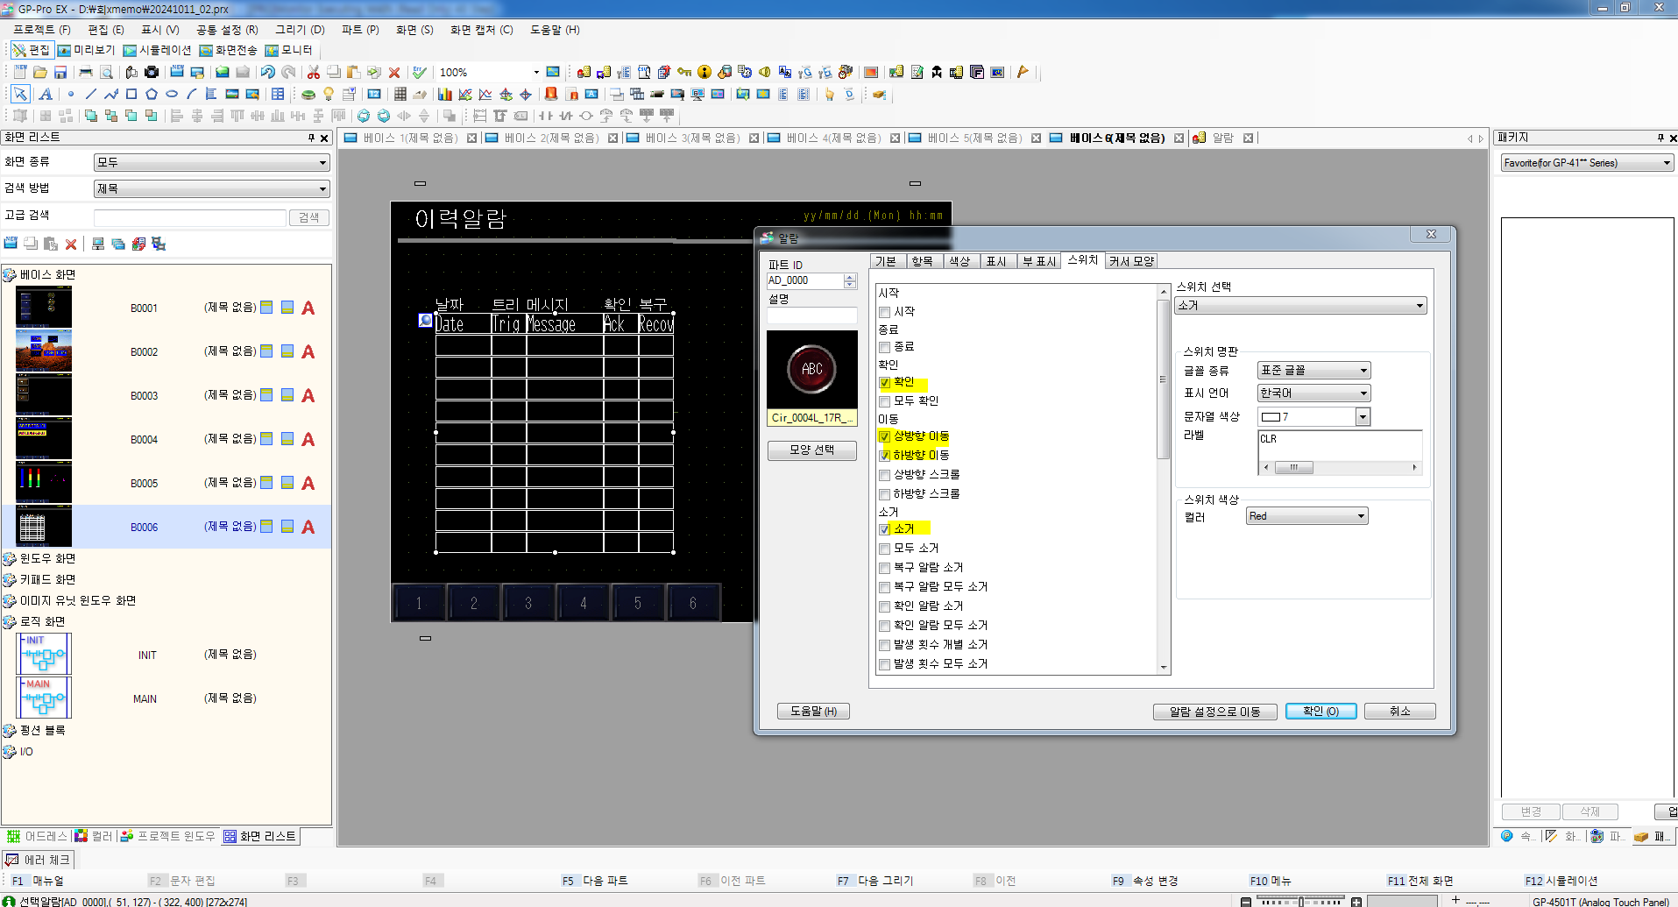Click the New project toolbar icon

click(20, 72)
